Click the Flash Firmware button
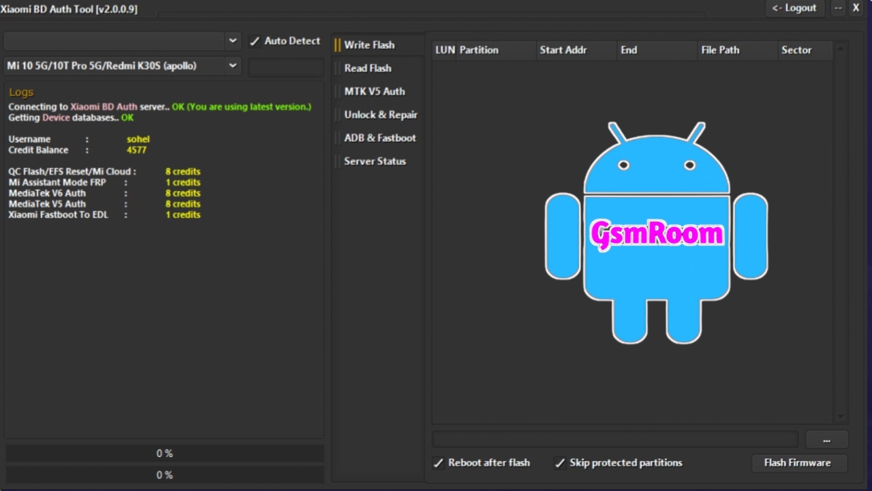Screen dimensions: 872x491 tap(797, 463)
